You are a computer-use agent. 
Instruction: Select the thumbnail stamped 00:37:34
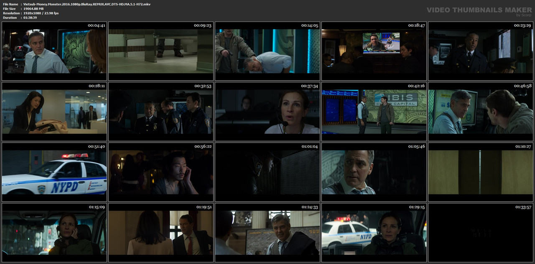(x=267, y=112)
